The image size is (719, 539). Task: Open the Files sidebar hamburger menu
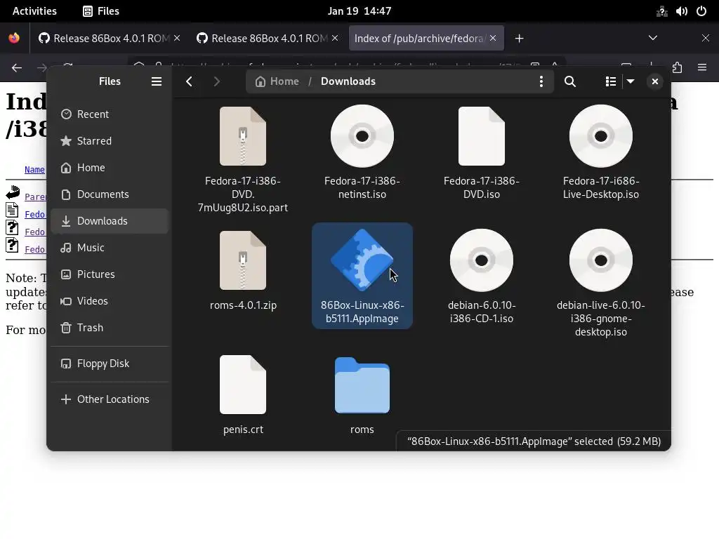point(157,81)
